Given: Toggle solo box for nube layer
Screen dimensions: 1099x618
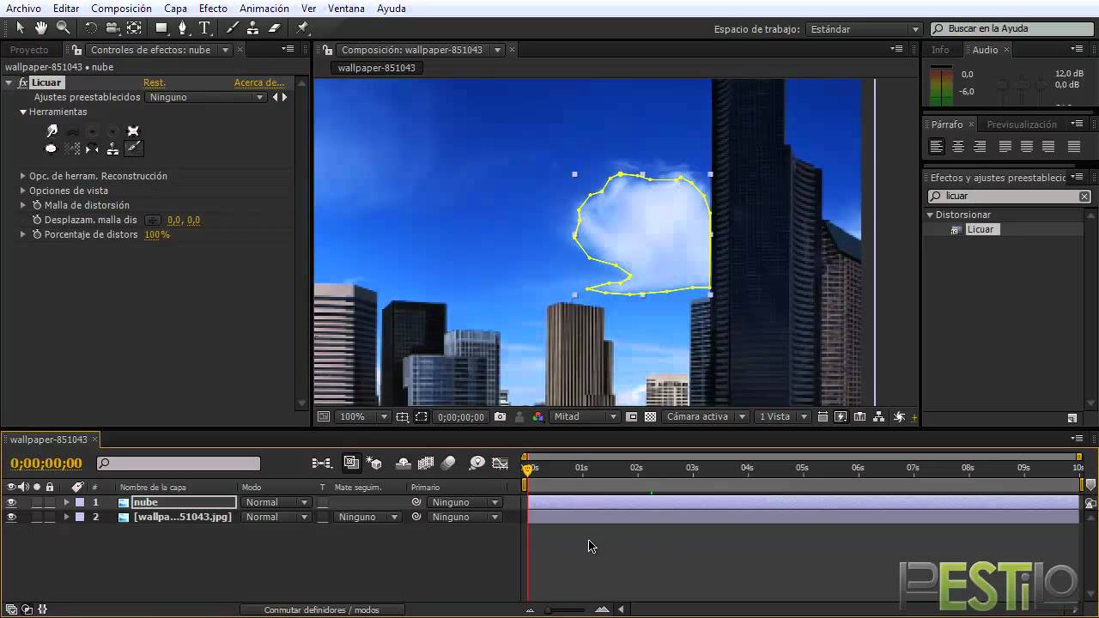Looking at the screenshot, I should click(37, 502).
